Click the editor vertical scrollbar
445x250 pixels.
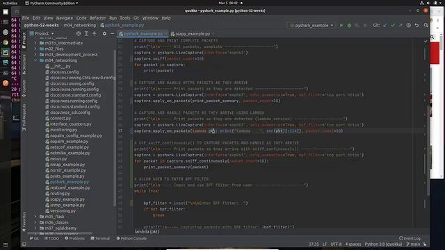coord(428,150)
